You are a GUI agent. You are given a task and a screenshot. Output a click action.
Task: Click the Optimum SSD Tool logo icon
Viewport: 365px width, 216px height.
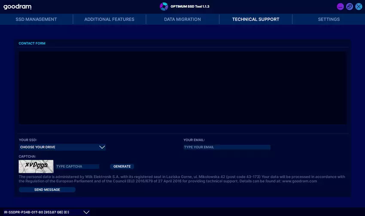164,6
